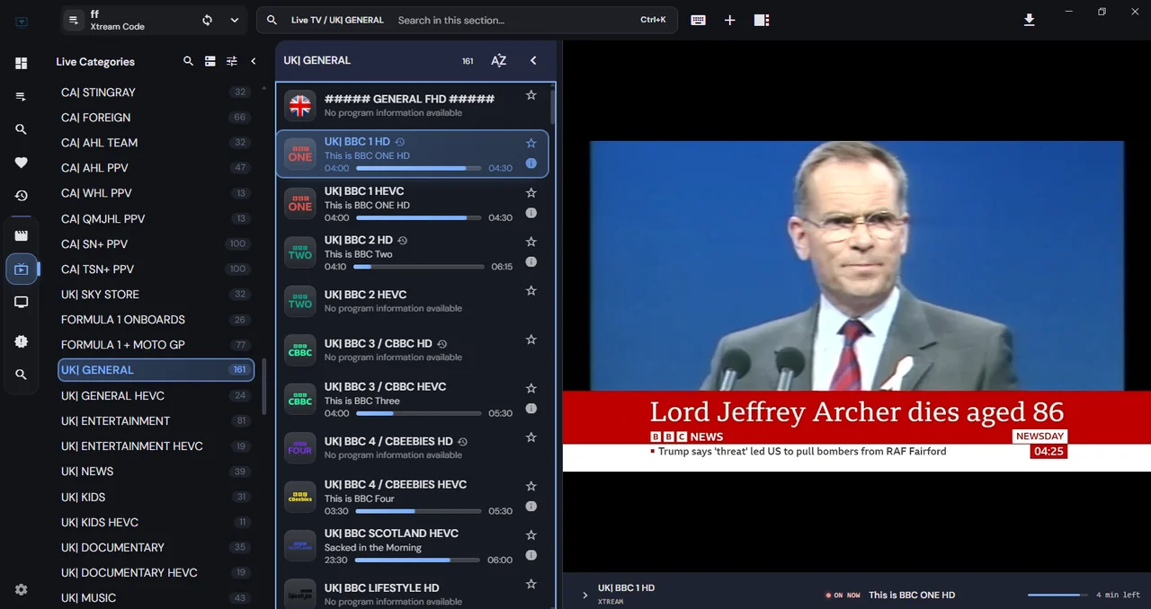The width and height of the screenshot is (1151, 609).
Task: Refresh the ff Xtream Code playlist
Action: pos(208,20)
